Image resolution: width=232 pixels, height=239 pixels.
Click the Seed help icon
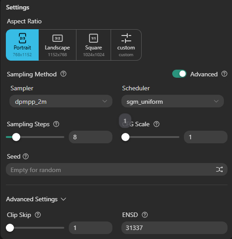pos(26,156)
